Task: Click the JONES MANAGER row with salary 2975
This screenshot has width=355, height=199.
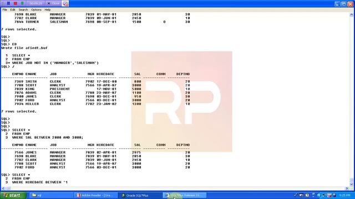Action: click(x=102, y=153)
